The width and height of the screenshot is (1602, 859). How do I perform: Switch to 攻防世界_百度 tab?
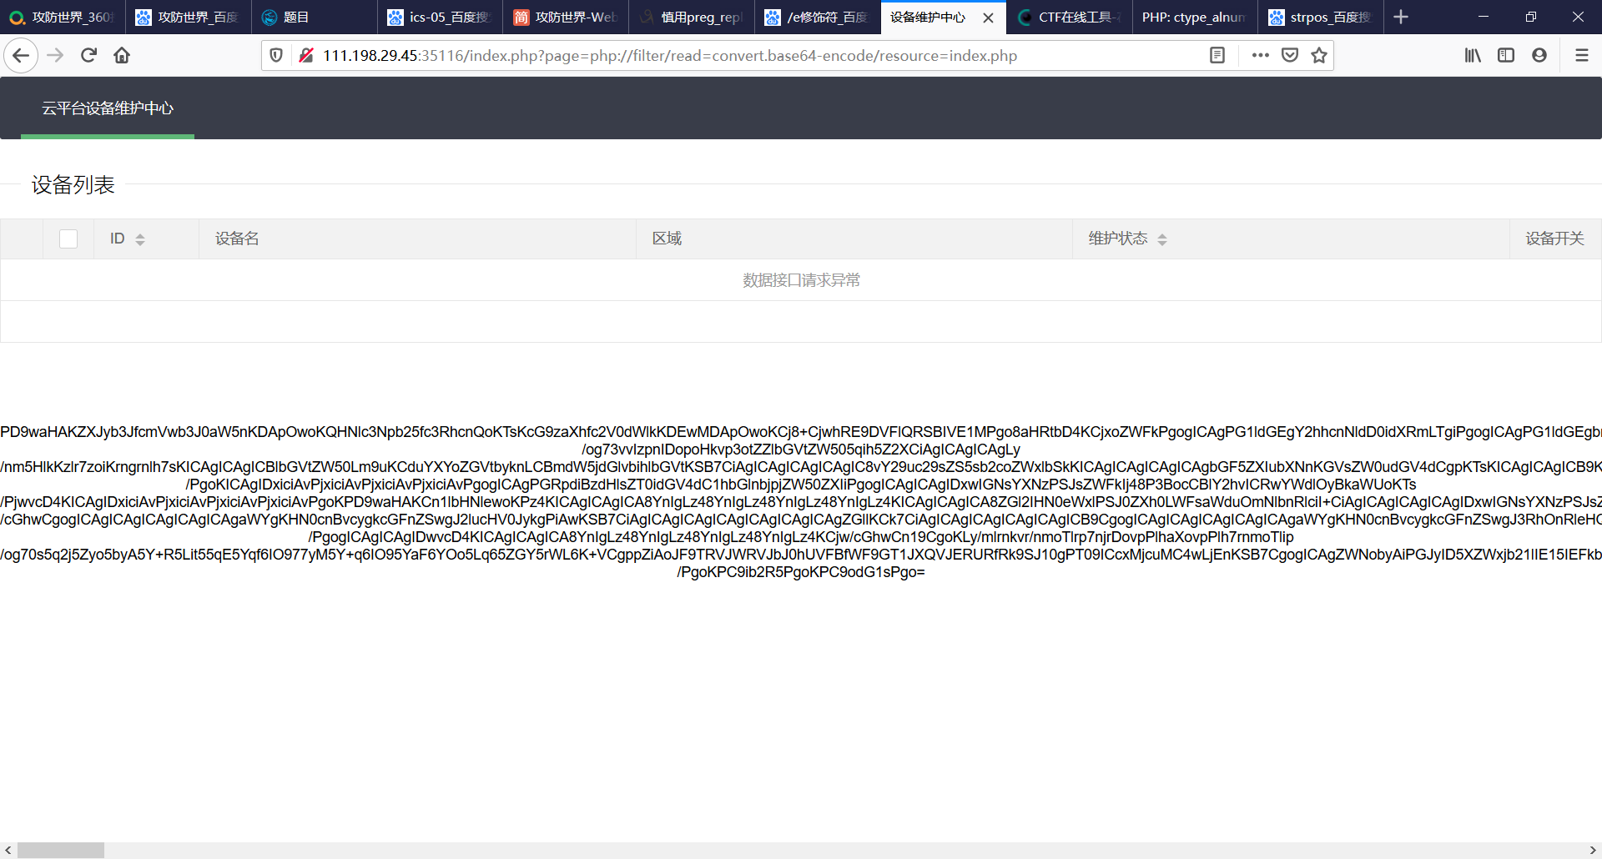click(189, 17)
